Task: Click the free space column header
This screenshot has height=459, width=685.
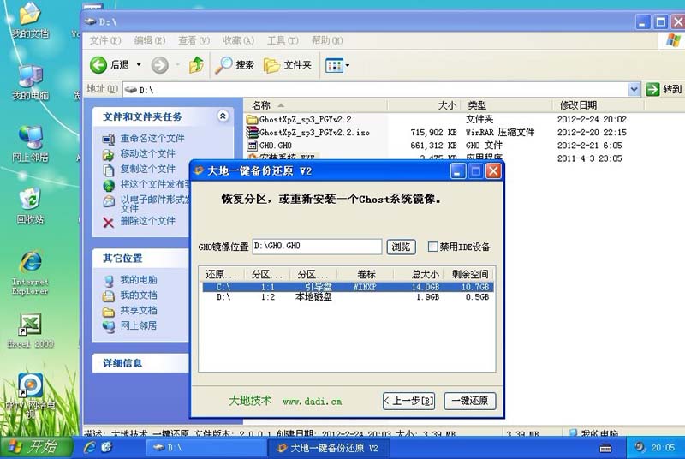Action: [468, 274]
